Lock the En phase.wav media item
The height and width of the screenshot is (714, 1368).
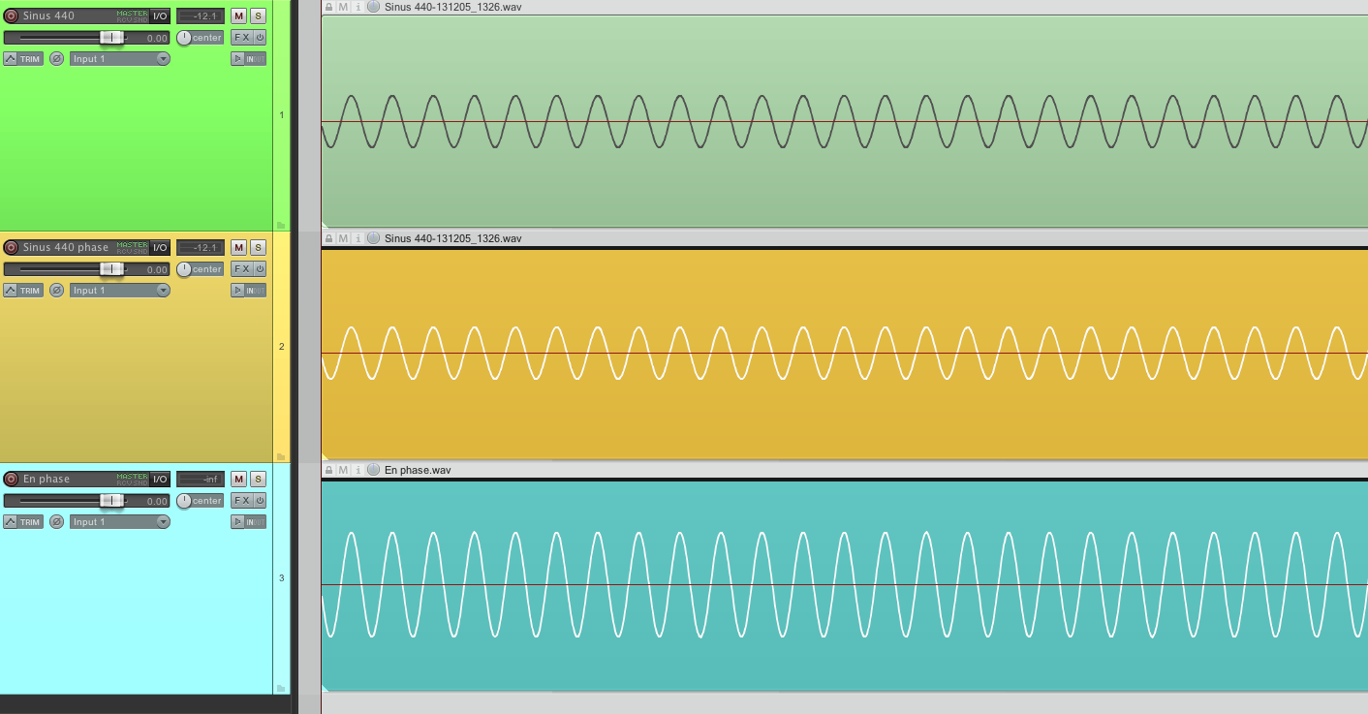[x=328, y=470]
